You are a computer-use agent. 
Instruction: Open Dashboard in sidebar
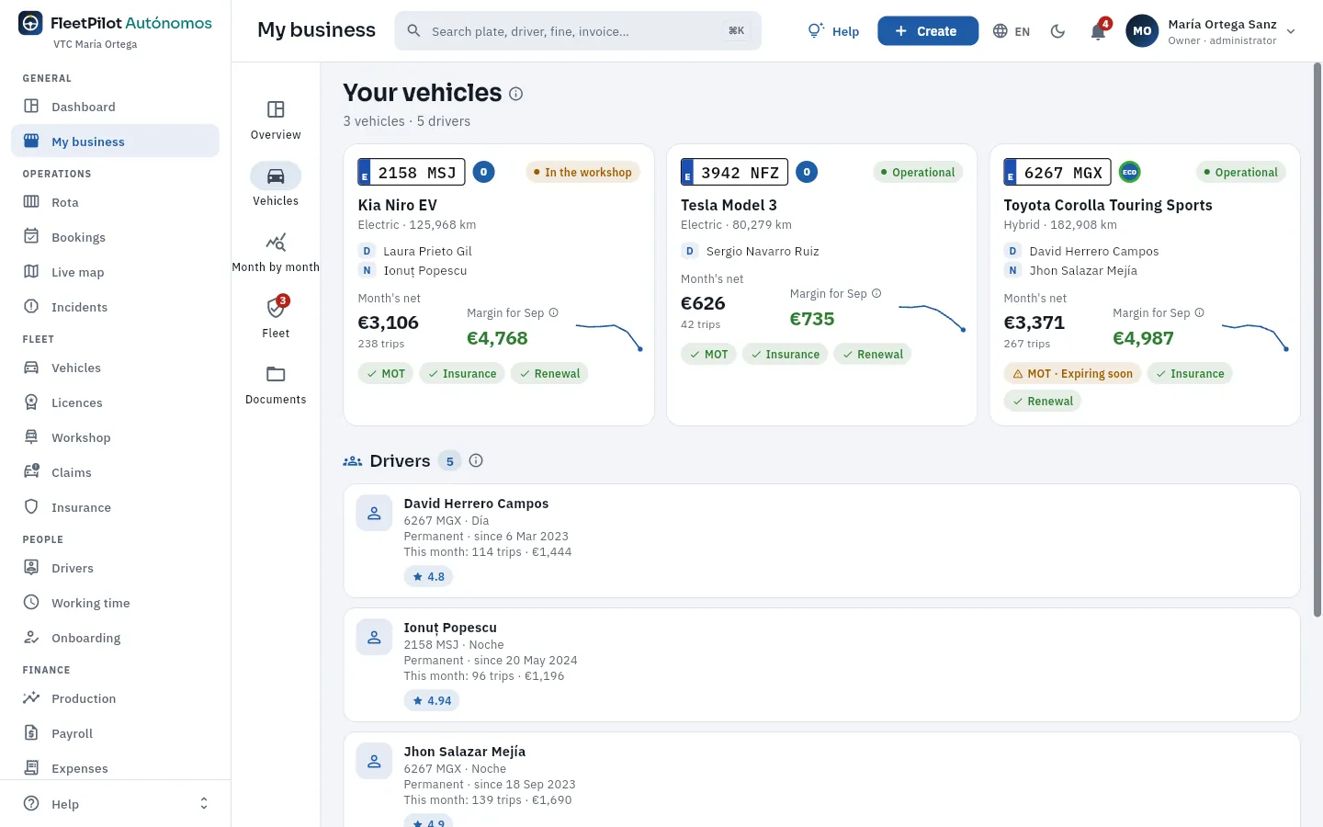click(116, 107)
